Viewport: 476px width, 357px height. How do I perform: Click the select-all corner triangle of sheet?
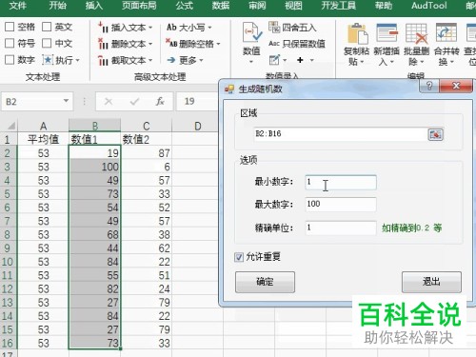tap(11, 127)
